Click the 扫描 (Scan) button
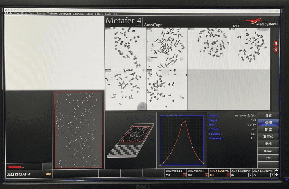This screenshot has width=289, height=189. point(268,122)
